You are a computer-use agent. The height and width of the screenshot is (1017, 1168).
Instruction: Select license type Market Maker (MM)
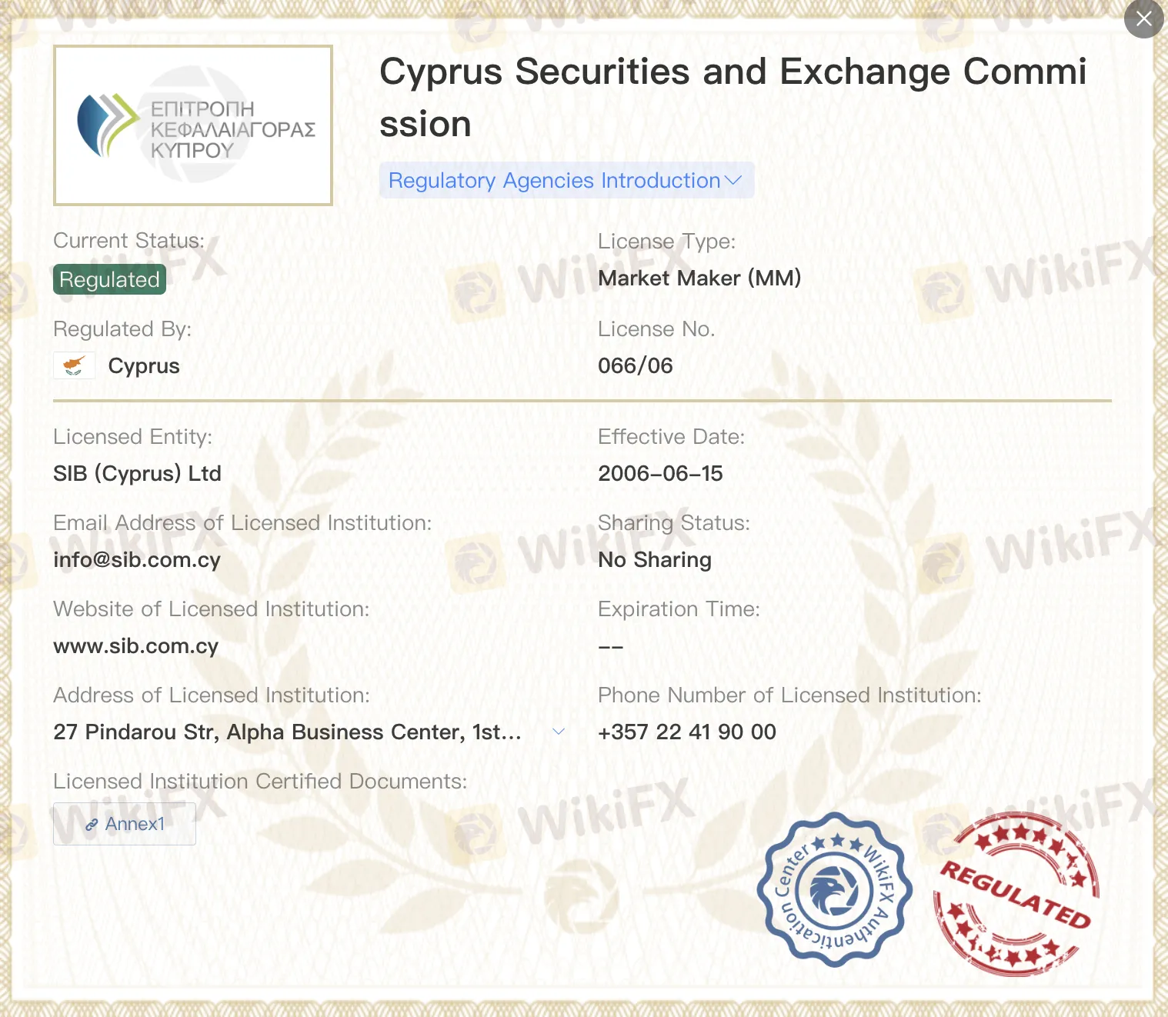[x=700, y=278]
